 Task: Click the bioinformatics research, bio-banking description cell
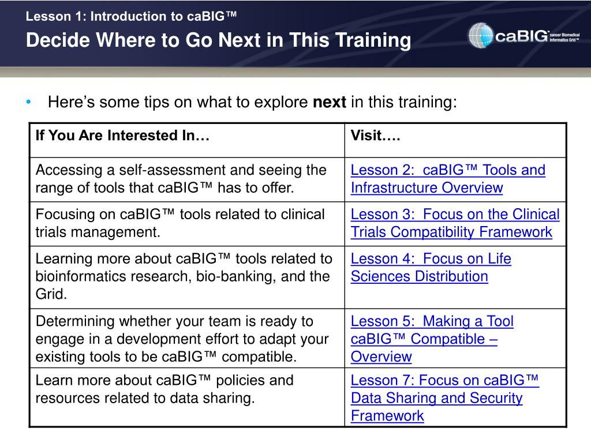(187, 277)
